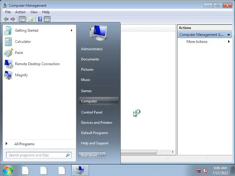
Task: Open the File menu
Action: 8,12
